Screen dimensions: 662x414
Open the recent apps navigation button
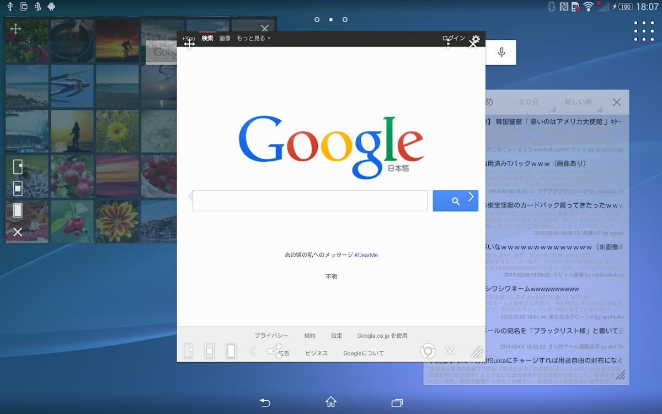click(397, 402)
